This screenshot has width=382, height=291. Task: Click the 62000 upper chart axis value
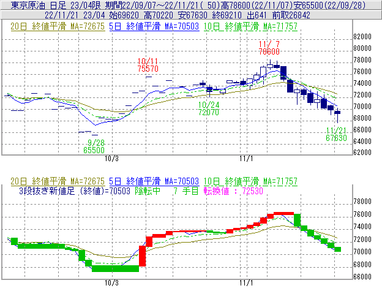click(362, 153)
